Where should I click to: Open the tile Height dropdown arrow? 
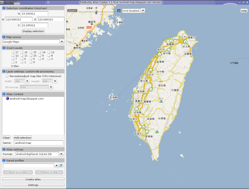click(x=55, y=81)
